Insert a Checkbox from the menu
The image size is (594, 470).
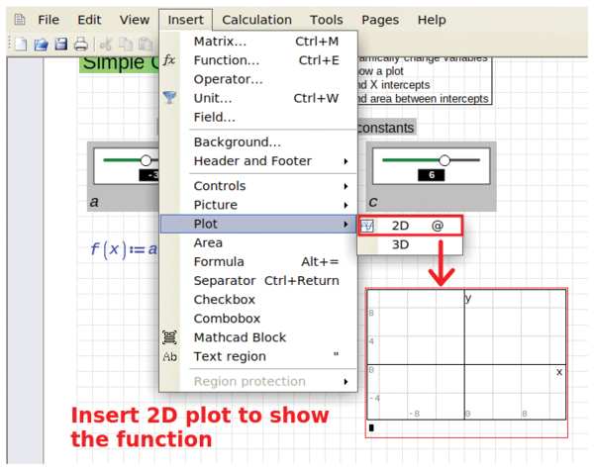pos(224,300)
